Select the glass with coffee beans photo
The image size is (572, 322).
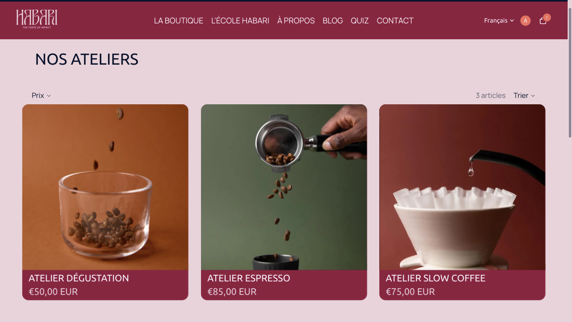pyautogui.click(x=105, y=187)
